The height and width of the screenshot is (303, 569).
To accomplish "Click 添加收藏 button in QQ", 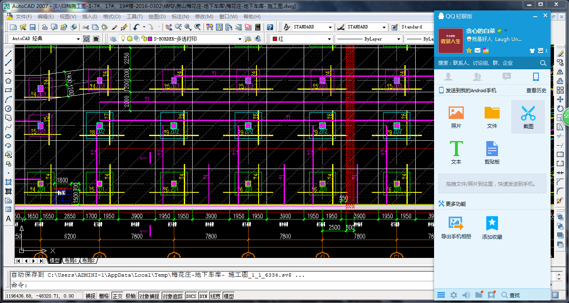I will click(492, 228).
